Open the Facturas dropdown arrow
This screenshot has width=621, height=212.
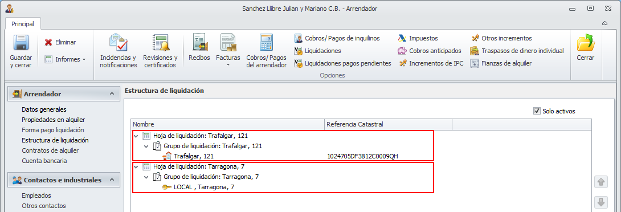(228, 64)
